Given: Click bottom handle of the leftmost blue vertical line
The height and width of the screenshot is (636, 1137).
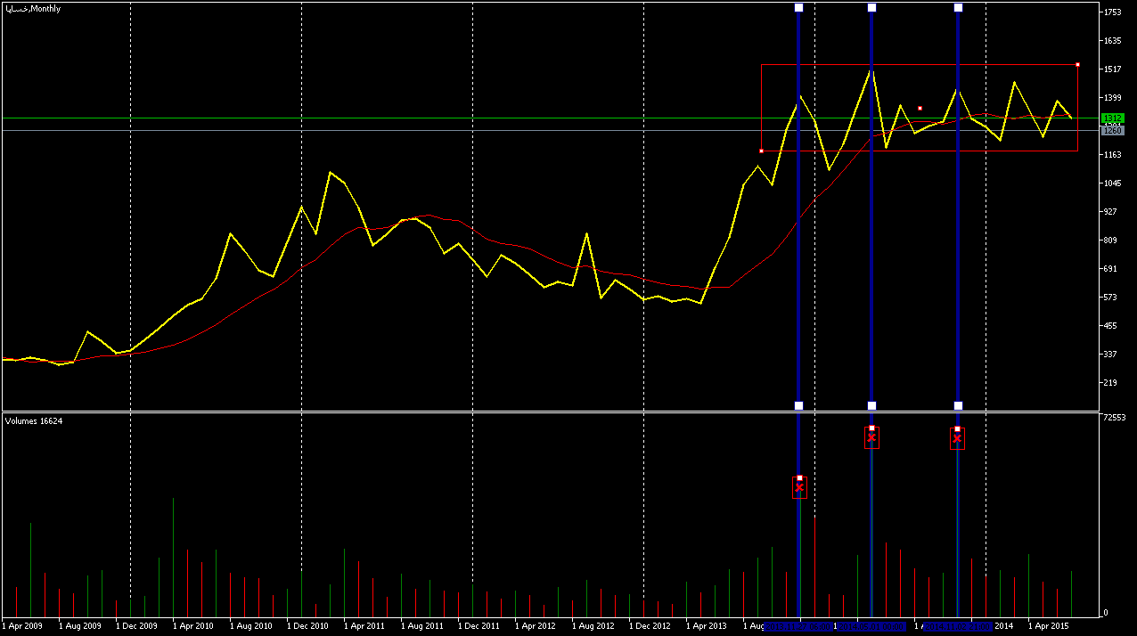Looking at the screenshot, I should [x=798, y=405].
